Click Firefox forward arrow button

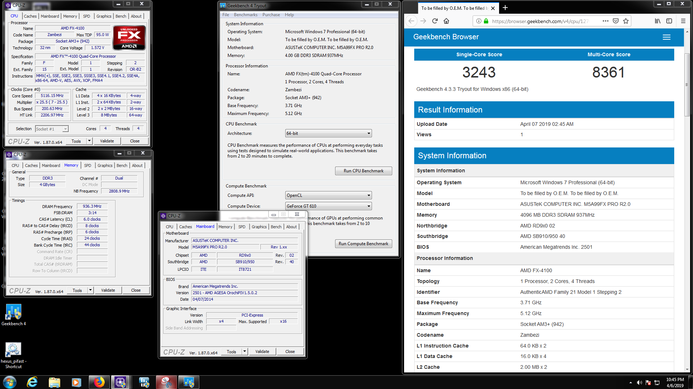pos(423,21)
